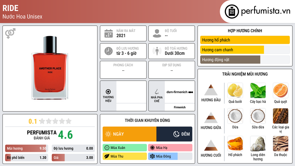Viewport: 295px width, 166px height.
Task: Click the Giá 3.00 score bar
Action: [x=73, y=158]
